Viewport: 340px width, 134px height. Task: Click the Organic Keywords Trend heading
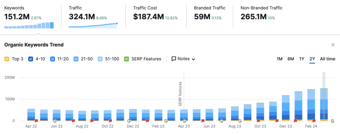pyautogui.click(x=34, y=45)
